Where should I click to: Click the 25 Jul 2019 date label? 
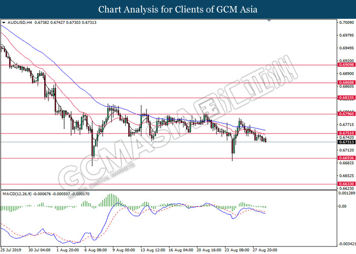[x=11, y=250]
